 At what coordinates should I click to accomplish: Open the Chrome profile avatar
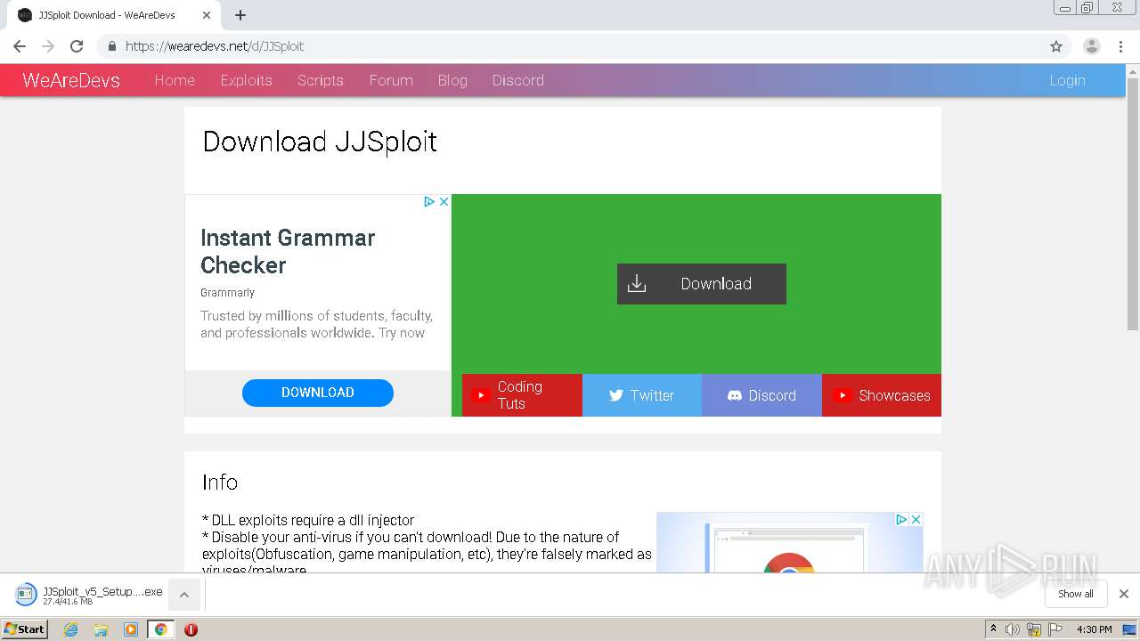point(1092,46)
